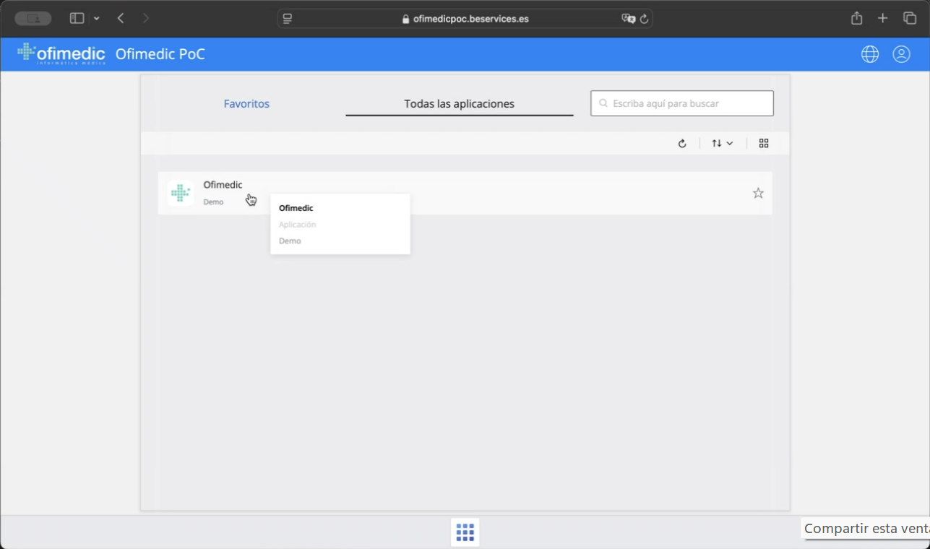Expand the sidebar options chevron
Image resolution: width=930 pixels, height=549 pixels.
click(x=97, y=19)
